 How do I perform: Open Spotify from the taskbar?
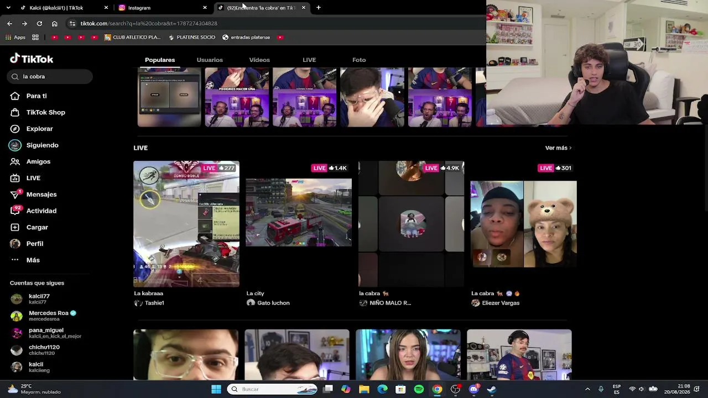click(x=419, y=389)
